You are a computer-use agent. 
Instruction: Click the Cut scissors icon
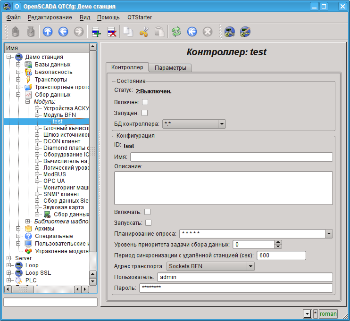[x=144, y=32]
